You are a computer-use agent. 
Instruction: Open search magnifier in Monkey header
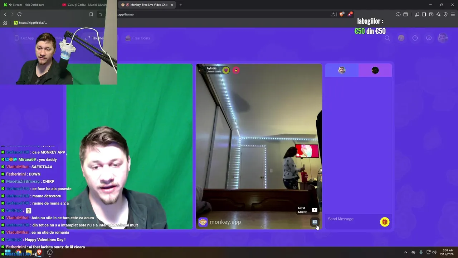tap(387, 38)
